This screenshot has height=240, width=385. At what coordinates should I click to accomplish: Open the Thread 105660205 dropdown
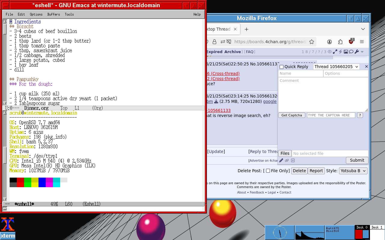pos(336,67)
